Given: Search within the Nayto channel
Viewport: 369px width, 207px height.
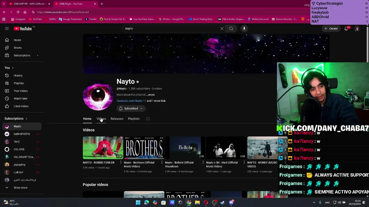Looking at the screenshot, I should (x=148, y=119).
